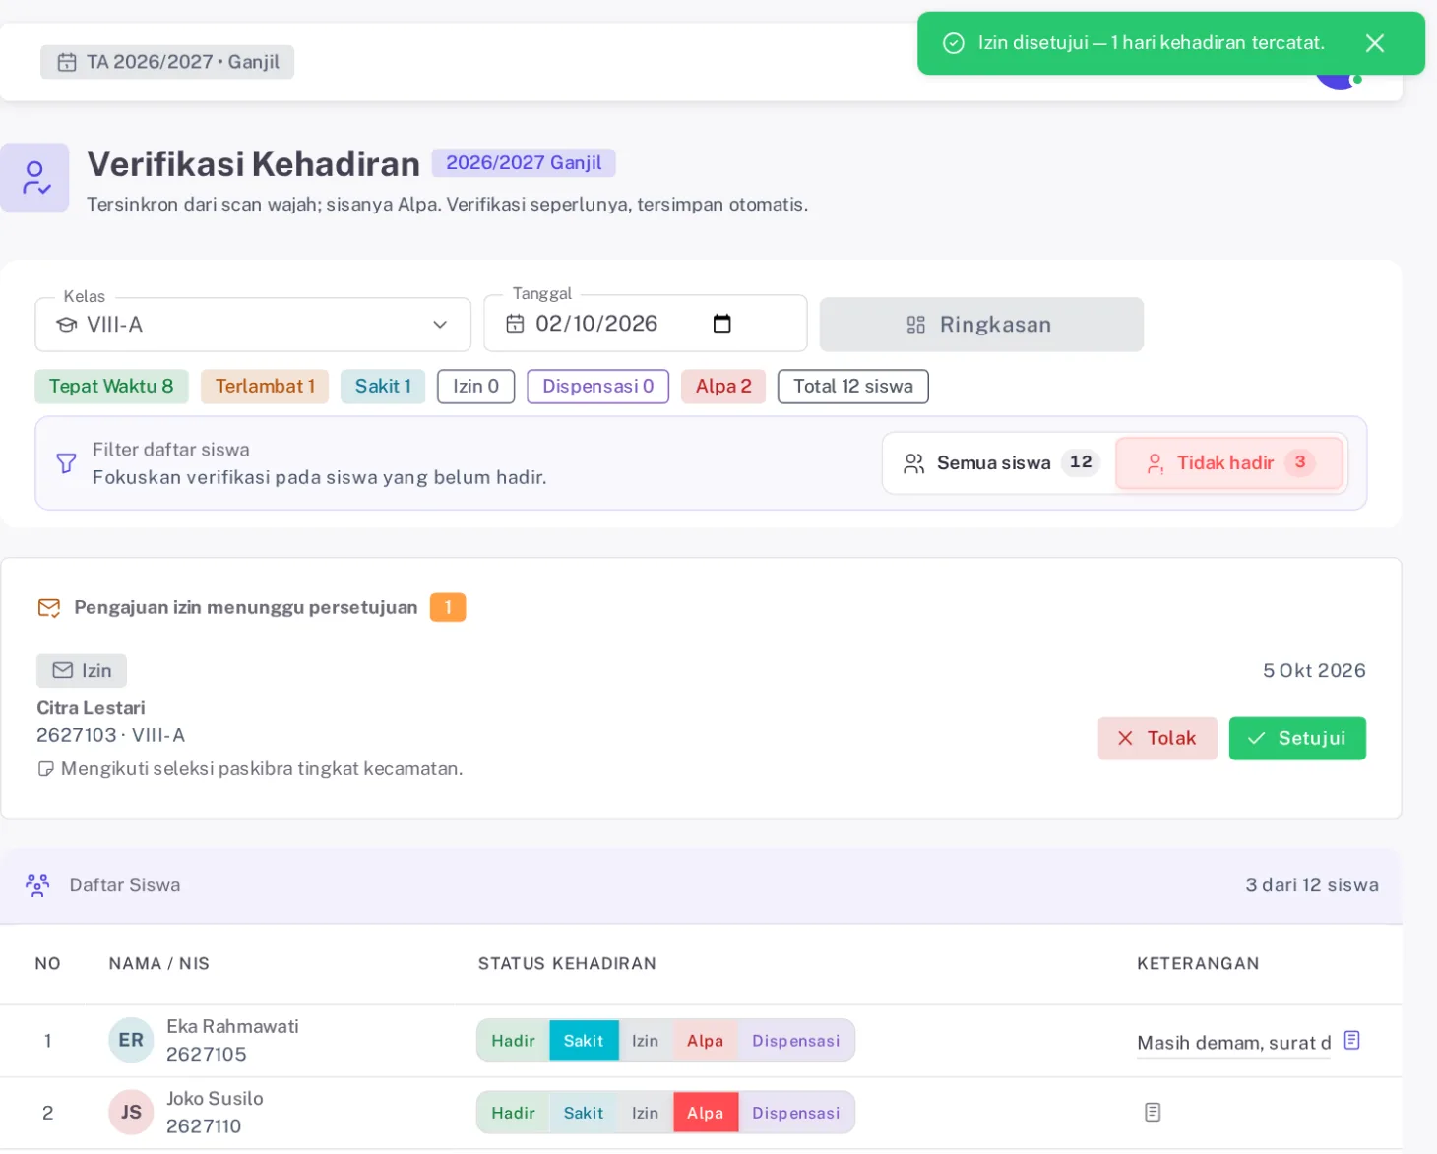Set Eka Rahmawati status to Hadir

513,1041
